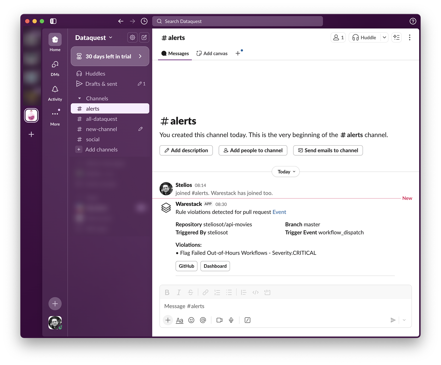Click the record audio microphone icon
Screen dimensions: 441x365
point(231,320)
